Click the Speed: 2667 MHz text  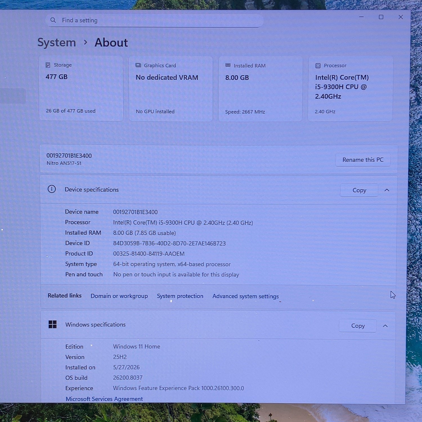coord(245,112)
